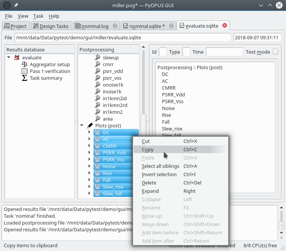The width and height of the screenshot is (286, 251).
Task: Click the plot icon next to DC
Action: click(x=97, y=133)
